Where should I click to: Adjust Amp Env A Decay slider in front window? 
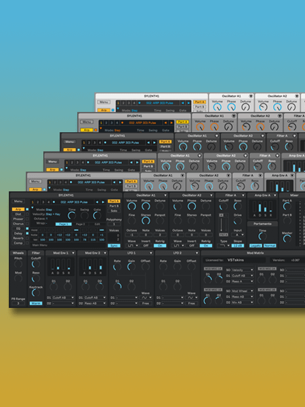[260, 207]
